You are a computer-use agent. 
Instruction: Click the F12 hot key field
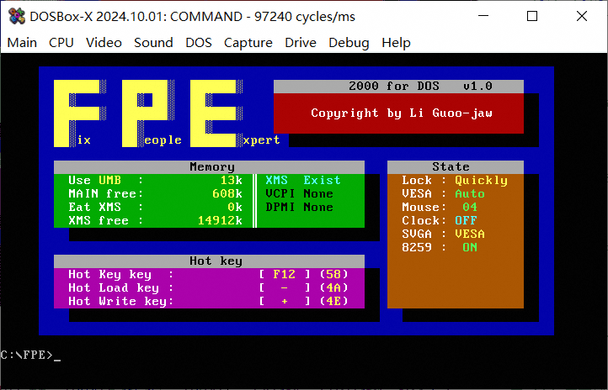(x=285, y=274)
